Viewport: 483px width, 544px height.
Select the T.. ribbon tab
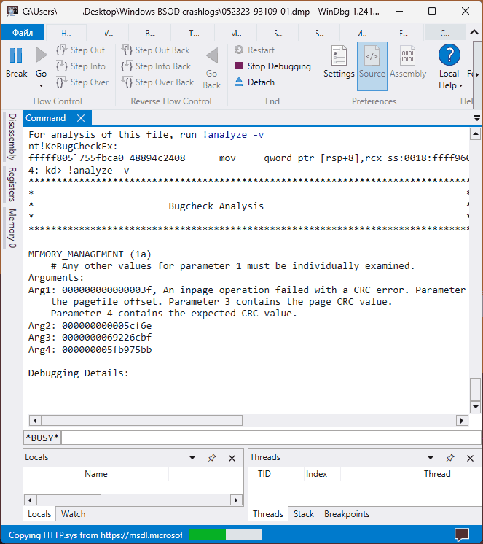click(194, 34)
